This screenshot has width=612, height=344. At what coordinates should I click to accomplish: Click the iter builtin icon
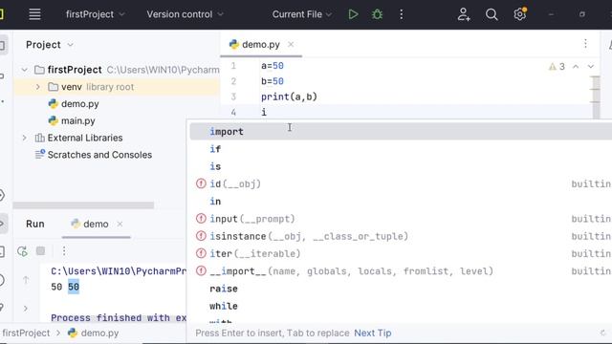click(201, 253)
